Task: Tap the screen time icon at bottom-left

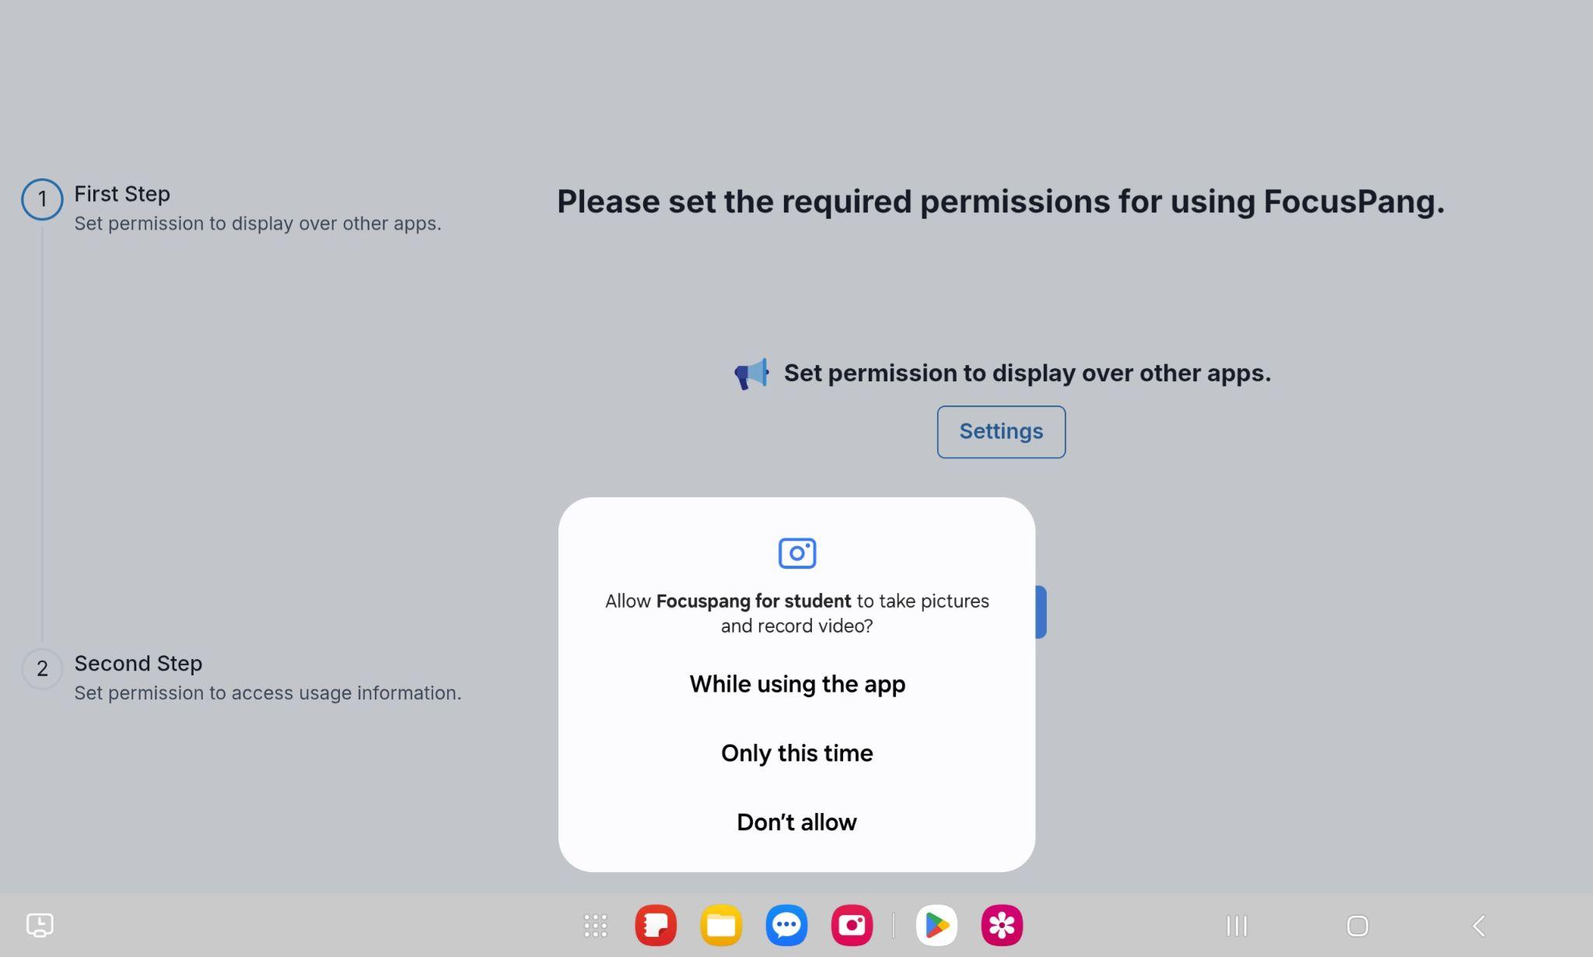Action: click(40, 925)
